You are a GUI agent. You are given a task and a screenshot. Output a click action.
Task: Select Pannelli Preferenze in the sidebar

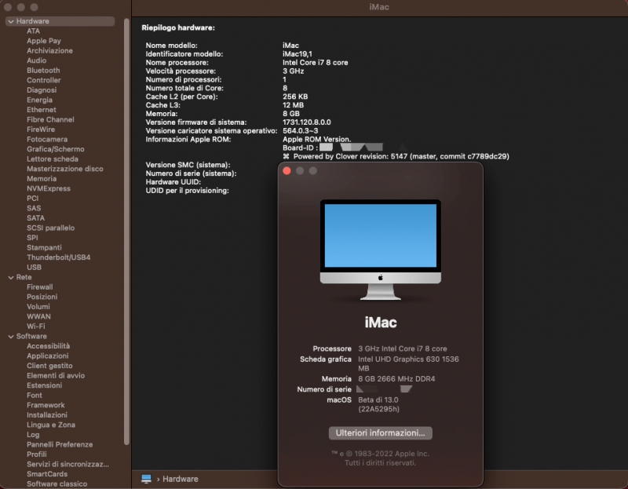[x=60, y=444]
